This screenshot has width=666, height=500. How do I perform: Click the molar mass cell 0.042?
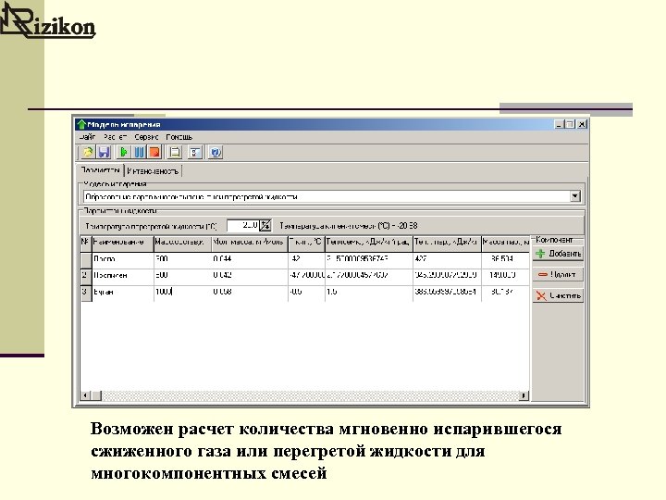[250, 277]
